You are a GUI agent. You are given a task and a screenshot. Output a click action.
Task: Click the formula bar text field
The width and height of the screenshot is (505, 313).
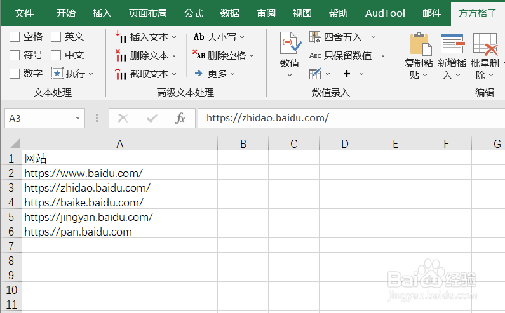coord(351,118)
